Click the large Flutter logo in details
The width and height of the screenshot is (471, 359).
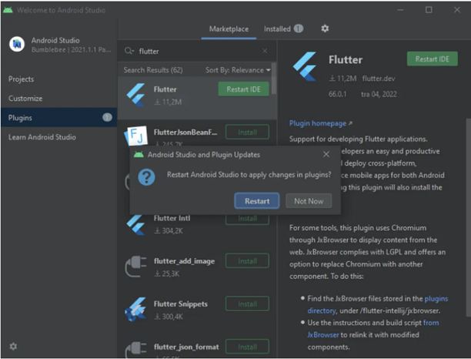click(306, 66)
